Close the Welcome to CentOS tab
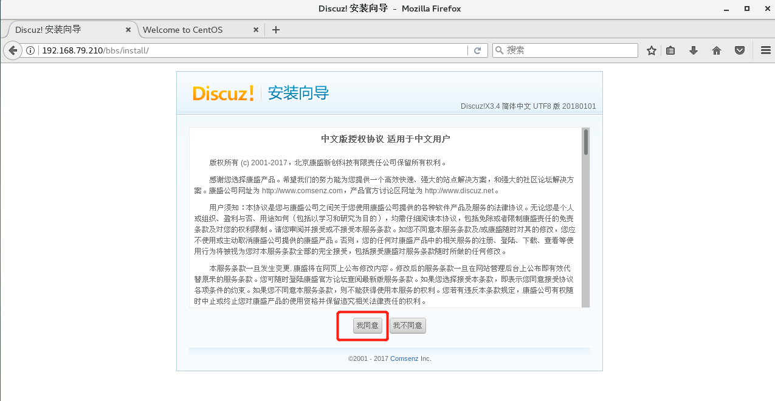 click(256, 30)
